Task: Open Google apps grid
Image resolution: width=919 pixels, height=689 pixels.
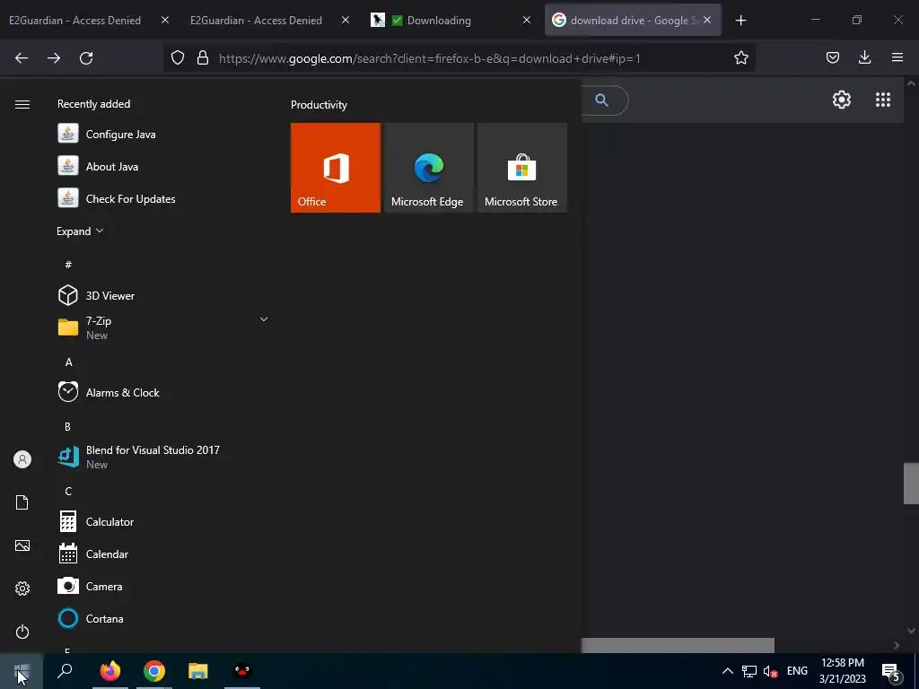Action: (x=883, y=100)
